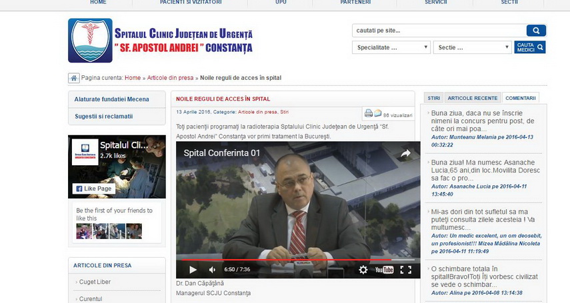Enter fullscreen mode on the video
This screenshot has width=570, height=303.
click(x=405, y=270)
